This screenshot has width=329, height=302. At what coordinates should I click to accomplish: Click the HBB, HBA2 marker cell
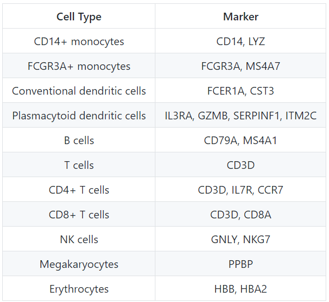[x=240, y=289]
